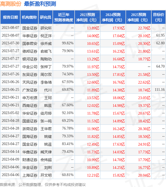
Task: Click the 华安证券 institution cell
Action: click(30, 113)
